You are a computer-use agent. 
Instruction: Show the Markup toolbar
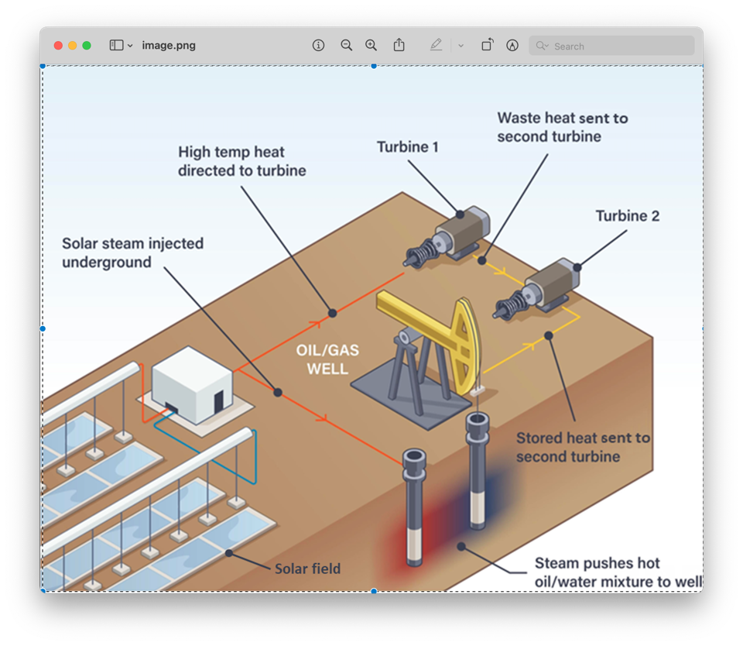(512, 46)
